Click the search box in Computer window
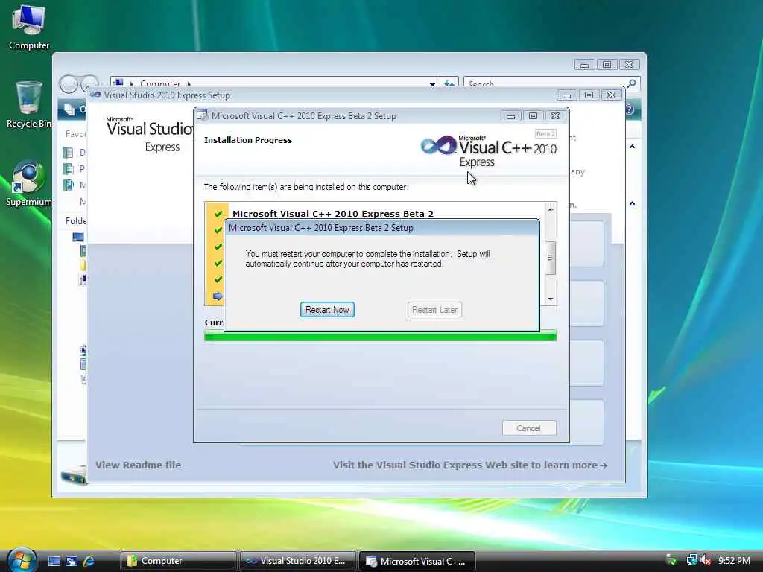The image size is (763, 572). tap(545, 83)
